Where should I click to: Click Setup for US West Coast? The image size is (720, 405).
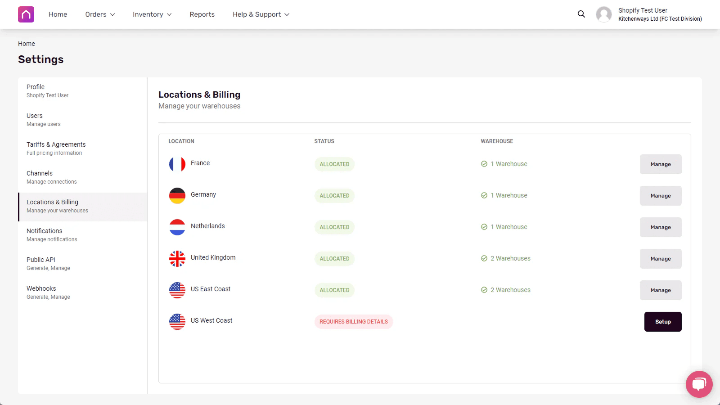point(662,321)
